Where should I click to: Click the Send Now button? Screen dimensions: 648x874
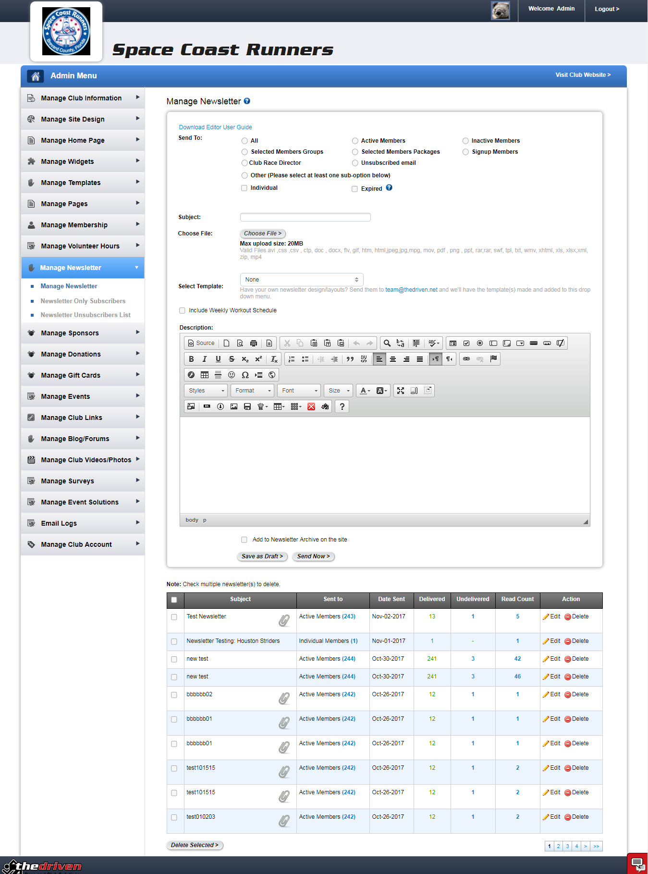(313, 556)
